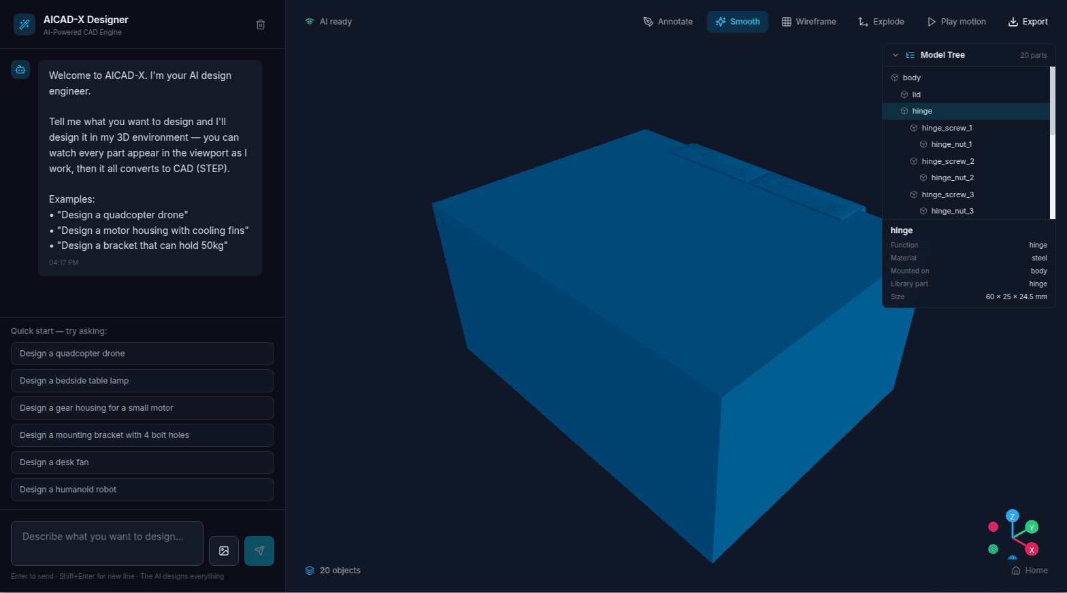Click the cube icon beside hinge_nut_2
Viewport: 1067px width, 593px height.
(x=923, y=177)
